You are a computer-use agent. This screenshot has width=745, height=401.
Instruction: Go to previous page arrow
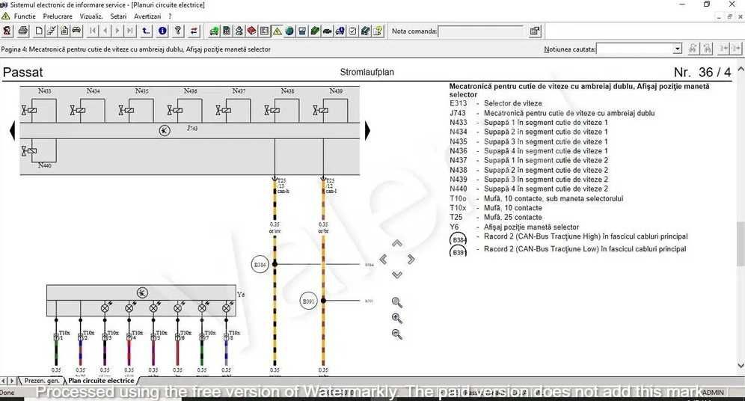click(x=105, y=31)
